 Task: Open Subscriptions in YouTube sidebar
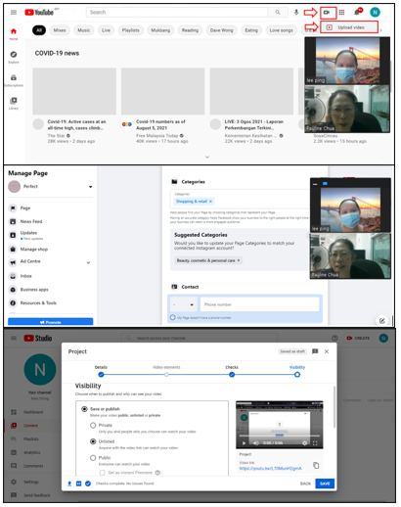click(14, 80)
